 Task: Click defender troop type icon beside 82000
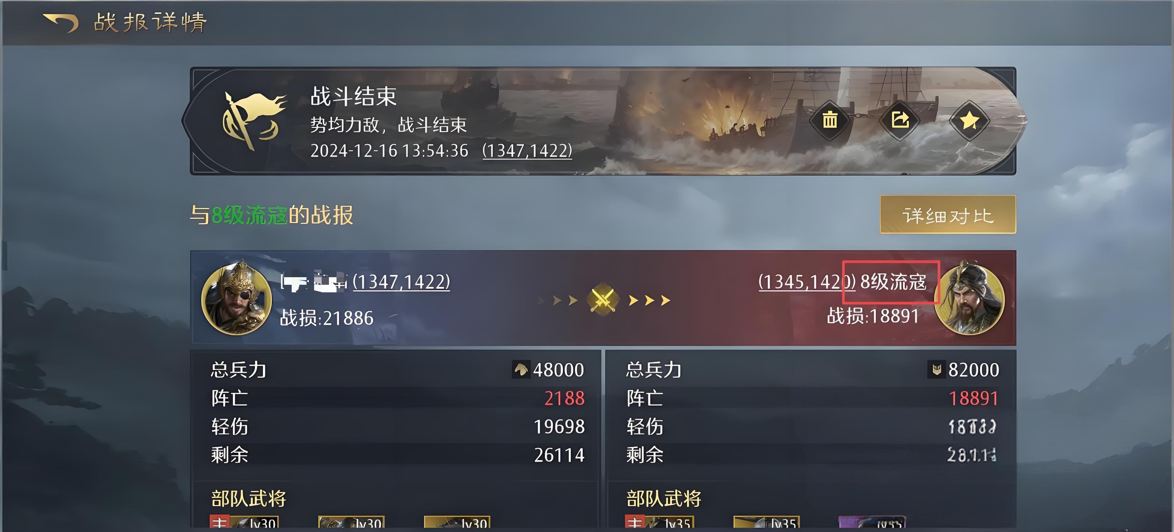937,369
